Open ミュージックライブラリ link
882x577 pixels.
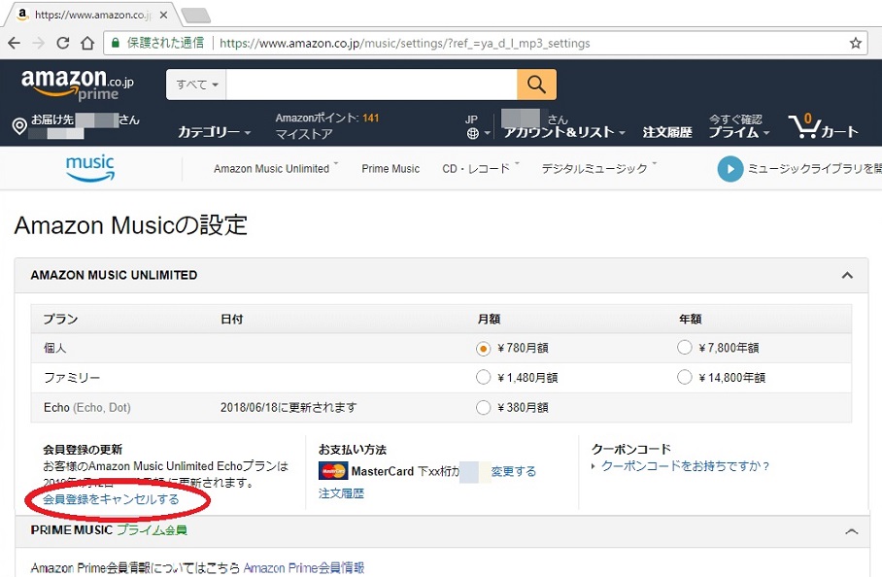(815, 169)
